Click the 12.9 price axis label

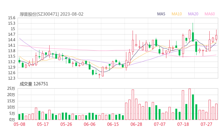point(12,67)
